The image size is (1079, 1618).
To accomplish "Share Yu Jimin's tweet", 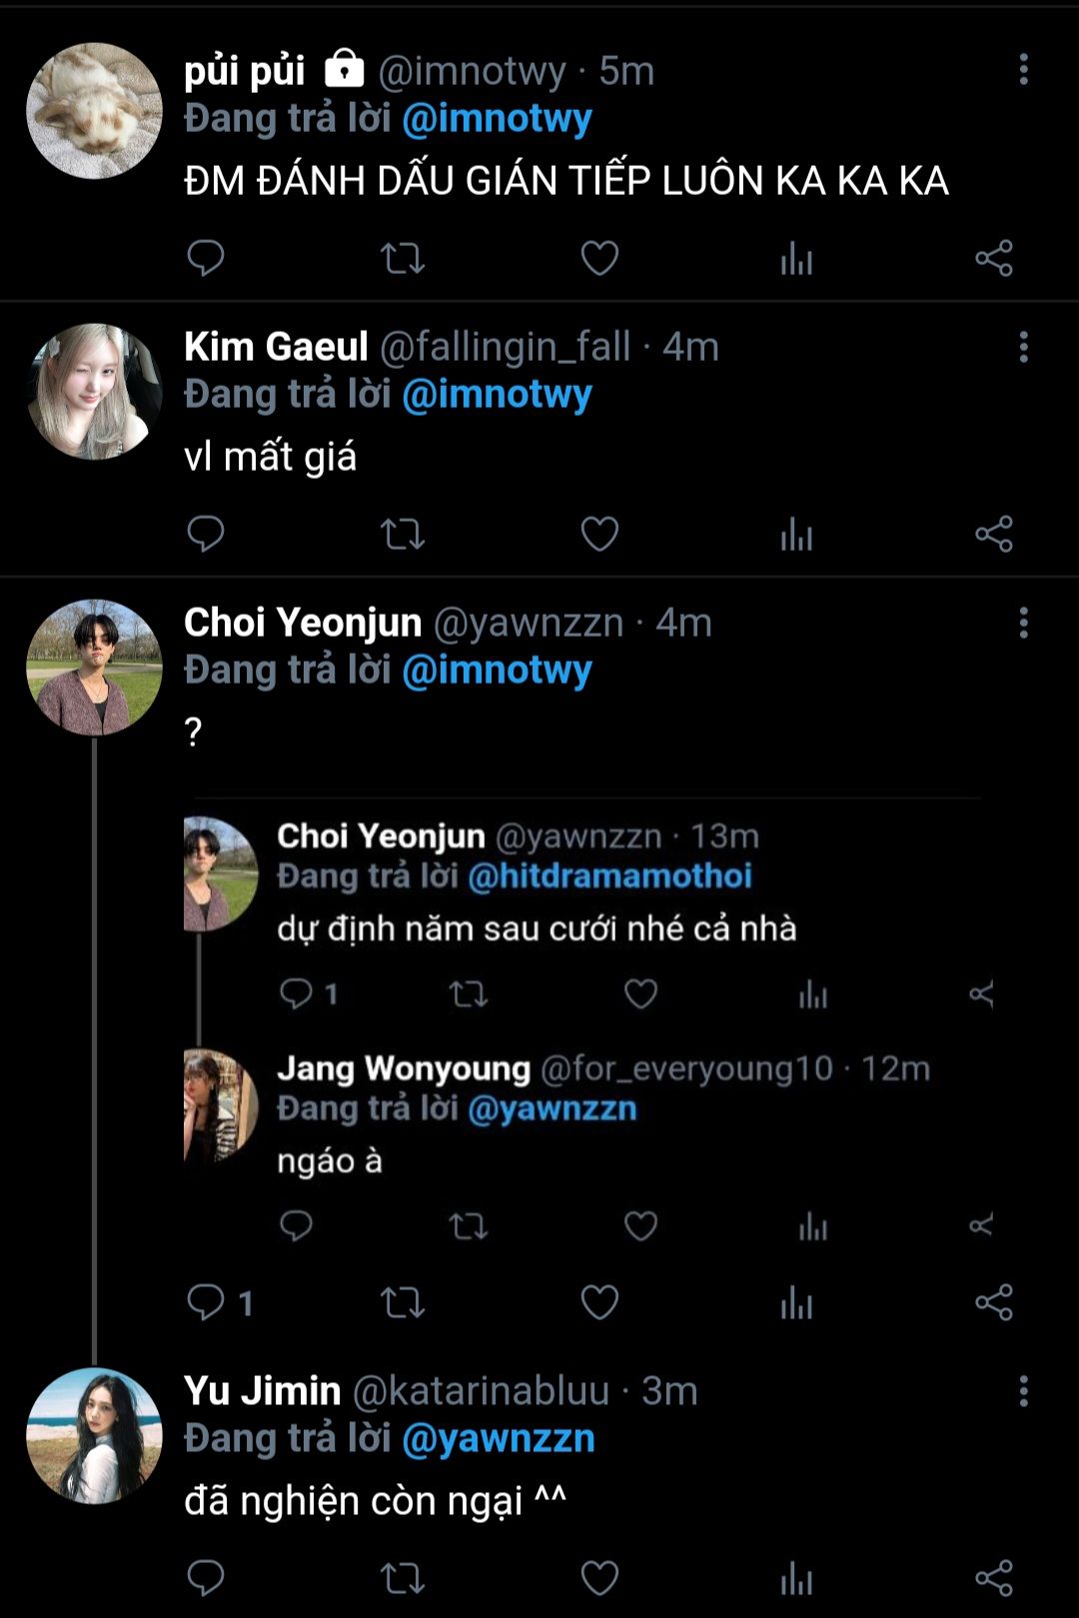I will coord(994,1578).
